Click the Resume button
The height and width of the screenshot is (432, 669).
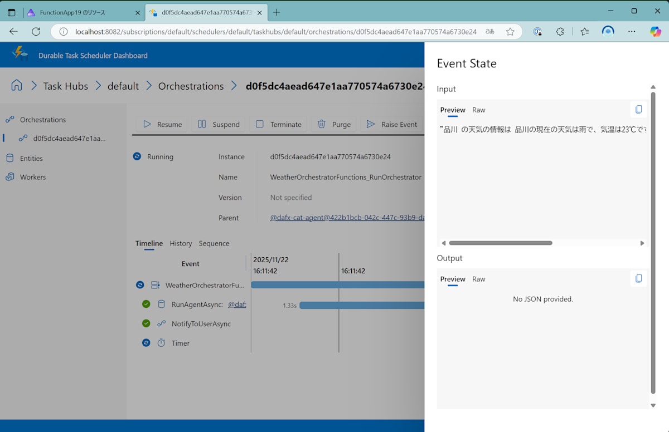pyautogui.click(x=162, y=124)
